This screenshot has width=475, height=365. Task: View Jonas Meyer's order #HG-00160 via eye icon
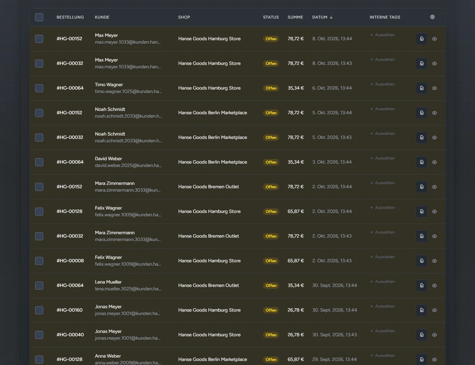click(434, 310)
